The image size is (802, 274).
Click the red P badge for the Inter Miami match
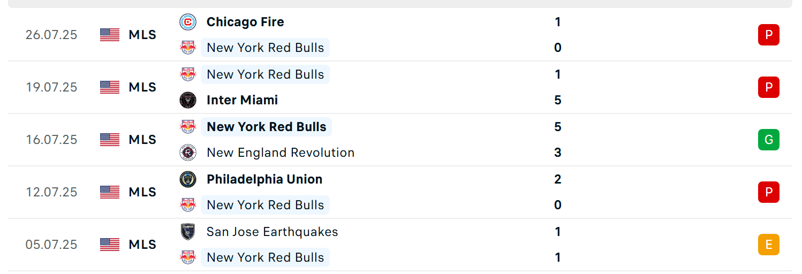[769, 87]
